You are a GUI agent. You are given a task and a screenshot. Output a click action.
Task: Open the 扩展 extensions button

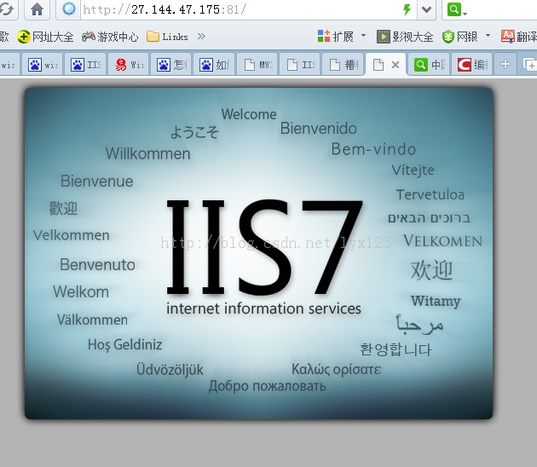coord(336,37)
